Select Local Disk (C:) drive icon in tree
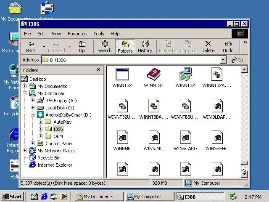 40,108
